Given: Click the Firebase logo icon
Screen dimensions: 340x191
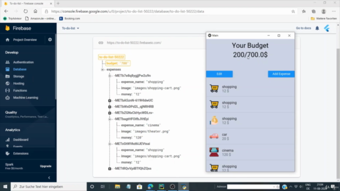Looking at the screenshot, I should pyautogui.click(x=7, y=28).
